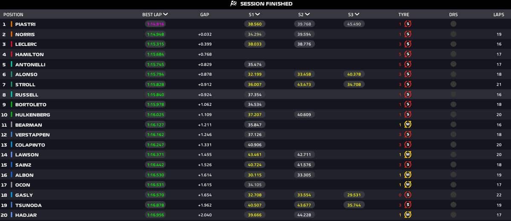Click Norris's soft tyre icon
Screen dimensions: 511x221
tap(408, 34)
